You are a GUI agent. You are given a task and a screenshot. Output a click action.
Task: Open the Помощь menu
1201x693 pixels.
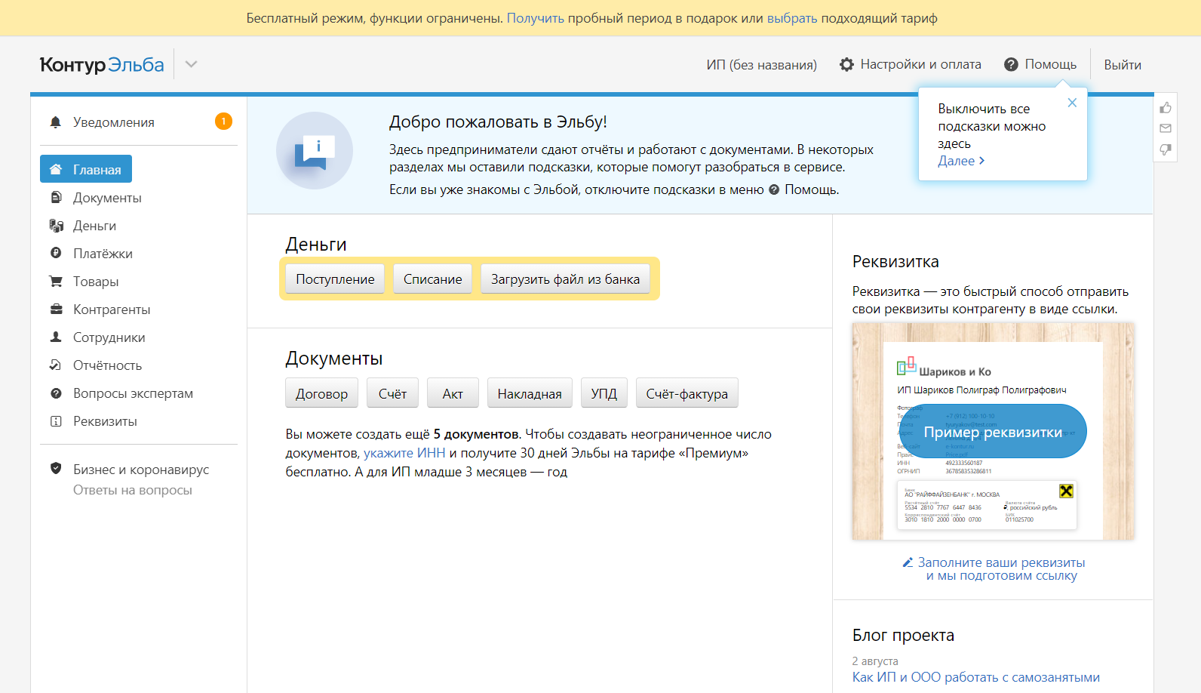1040,65
